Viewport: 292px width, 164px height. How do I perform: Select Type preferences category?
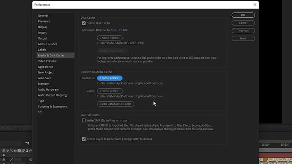point(41,101)
